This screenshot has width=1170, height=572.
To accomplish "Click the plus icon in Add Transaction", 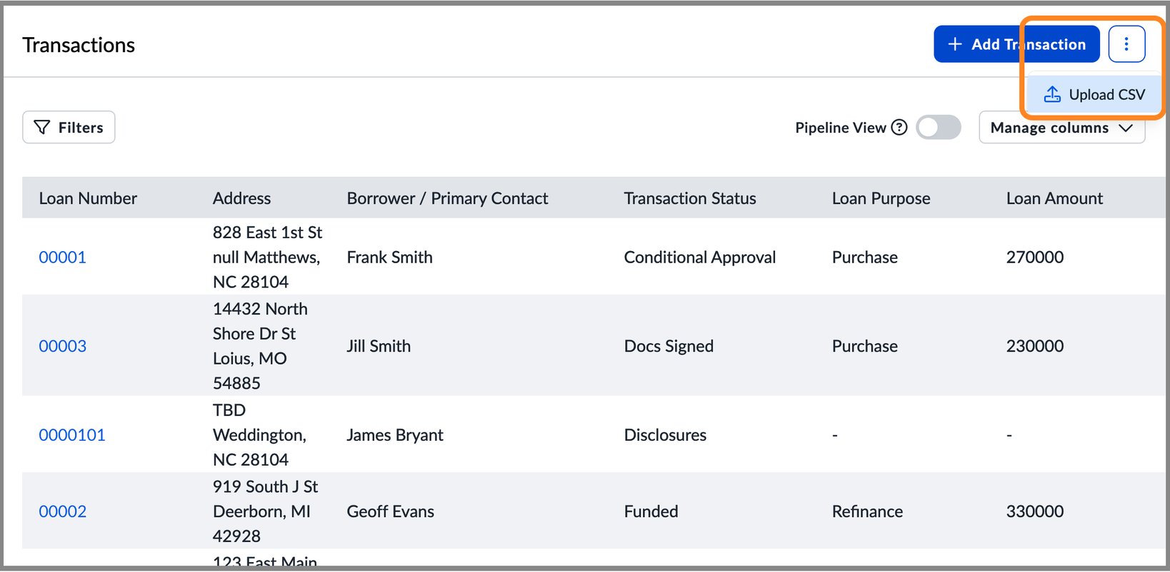I will click(954, 44).
